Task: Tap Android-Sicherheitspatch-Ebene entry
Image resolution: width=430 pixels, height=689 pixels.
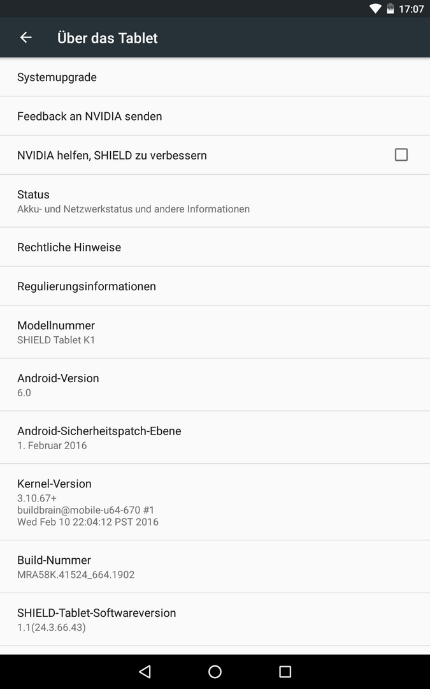Action: 215,438
